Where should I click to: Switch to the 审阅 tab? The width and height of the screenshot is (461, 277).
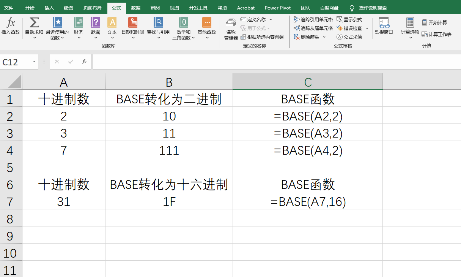pyautogui.click(x=155, y=8)
